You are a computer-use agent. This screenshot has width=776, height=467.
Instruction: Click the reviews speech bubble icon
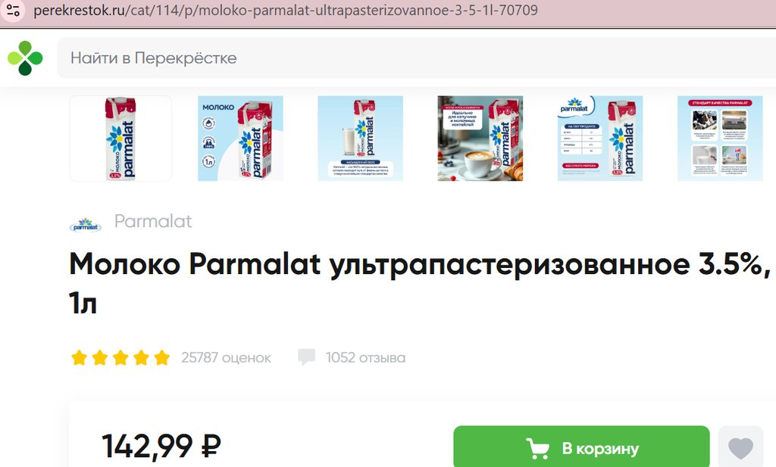point(306,356)
